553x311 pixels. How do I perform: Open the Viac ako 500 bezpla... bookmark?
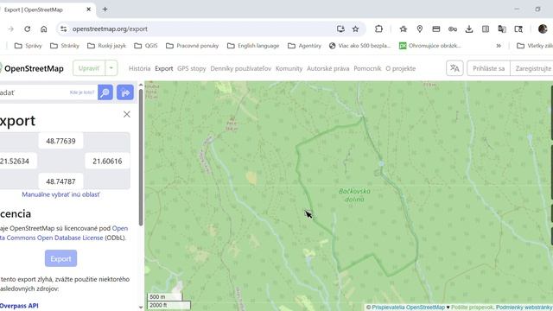point(359,46)
